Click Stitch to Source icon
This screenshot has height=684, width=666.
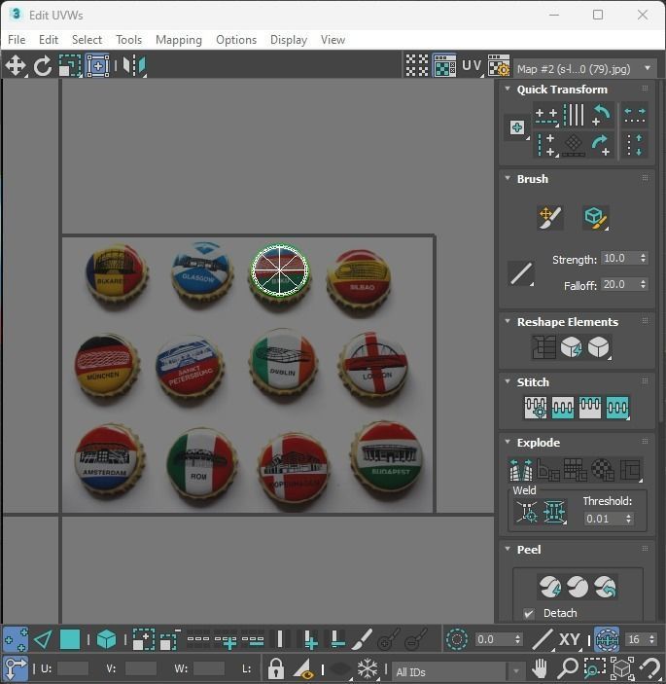(590, 408)
